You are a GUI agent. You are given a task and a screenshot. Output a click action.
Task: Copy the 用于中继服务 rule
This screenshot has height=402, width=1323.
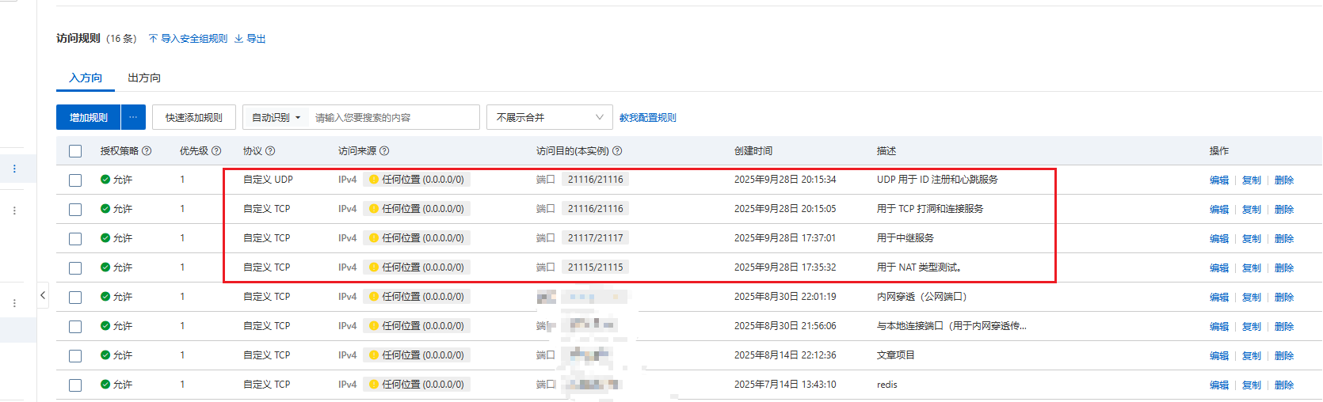1252,239
